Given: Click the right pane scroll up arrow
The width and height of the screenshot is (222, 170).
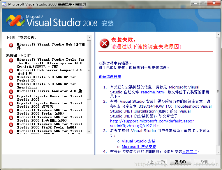Looking at the screenshot, I should [x=218, y=35].
